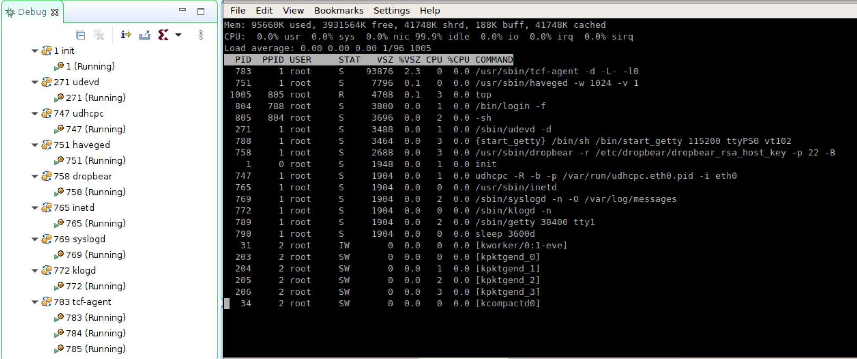The image size is (857, 359).
Task: Open the terminal View menu
Action: click(x=293, y=11)
